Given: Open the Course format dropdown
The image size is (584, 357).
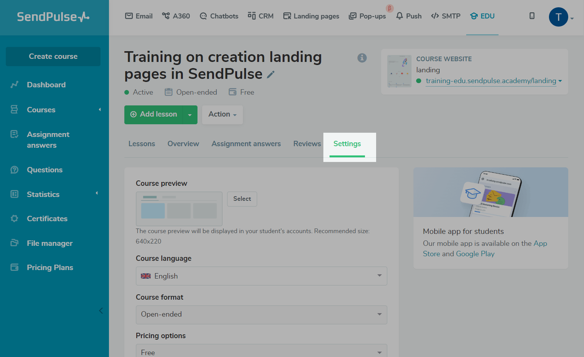Looking at the screenshot, I should [261, 314].
